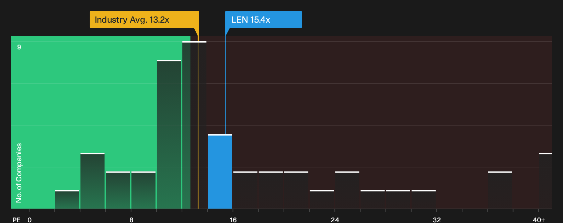Click the x-axis label 40+
563x223 pixels.
coord(539,220)
